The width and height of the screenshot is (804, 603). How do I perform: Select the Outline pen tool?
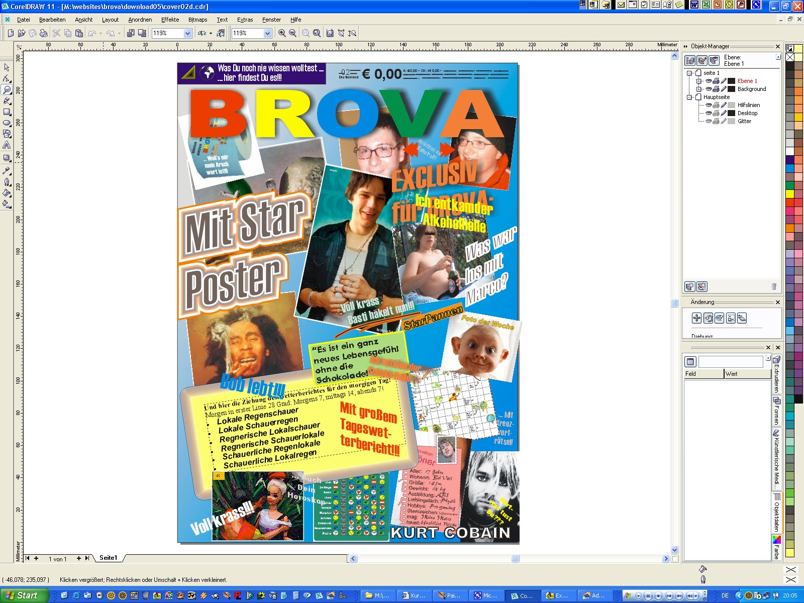pos(7,181)
